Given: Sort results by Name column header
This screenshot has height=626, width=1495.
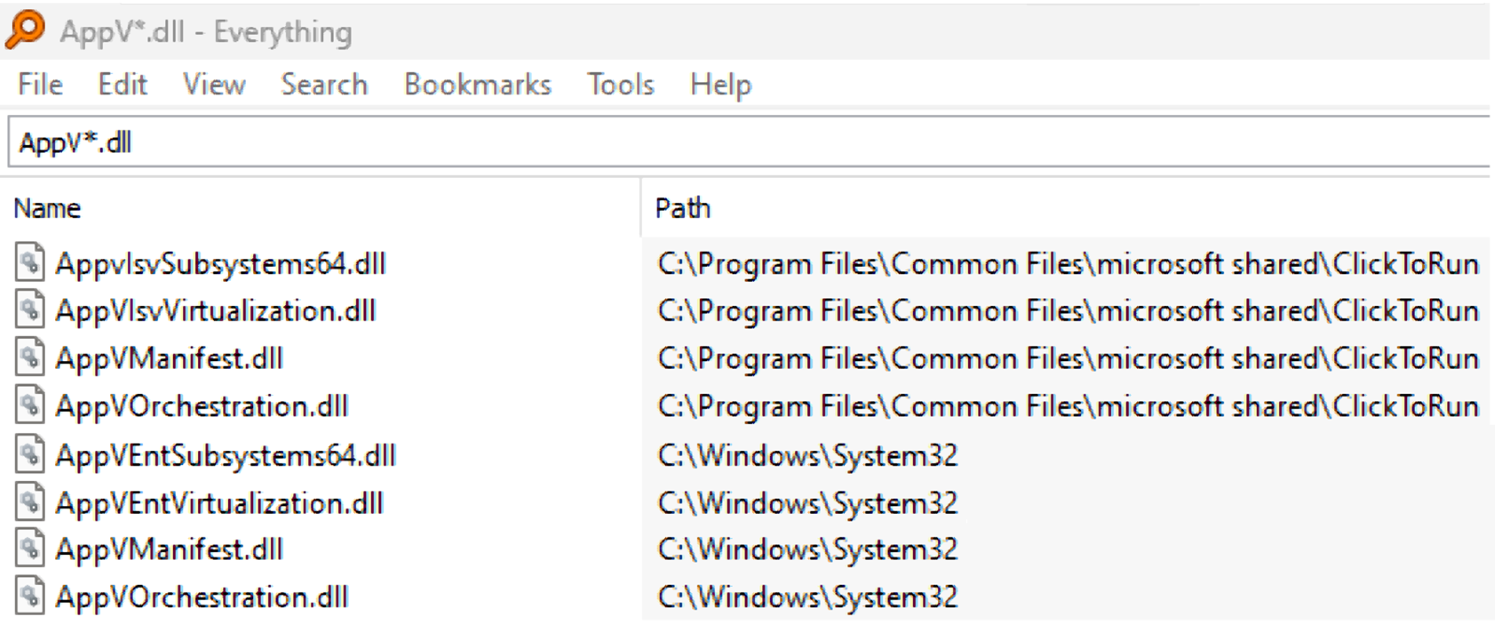Looking at the screenshot, I should pyautogui.click(x=47, y=208).
